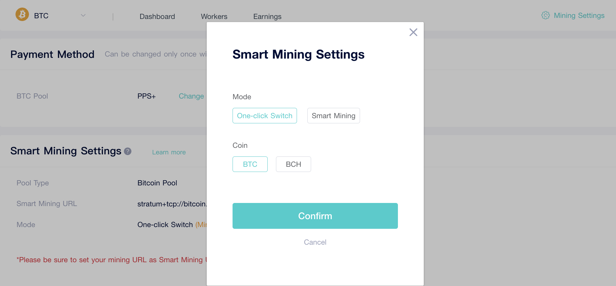
Task: Choose BCH as the coin
Action: click(x=294, y=164)
